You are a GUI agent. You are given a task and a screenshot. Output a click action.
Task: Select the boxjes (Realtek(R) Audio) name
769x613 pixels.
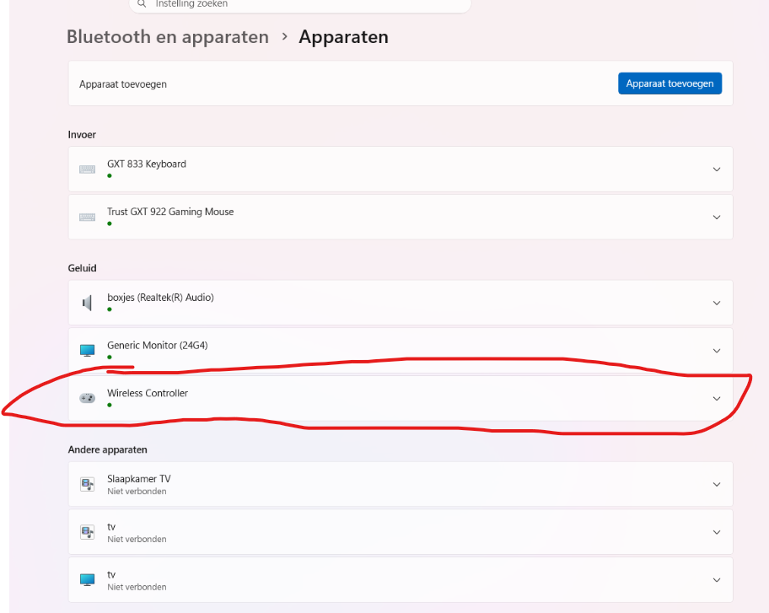pyautogui.click(x=160, y=298)
